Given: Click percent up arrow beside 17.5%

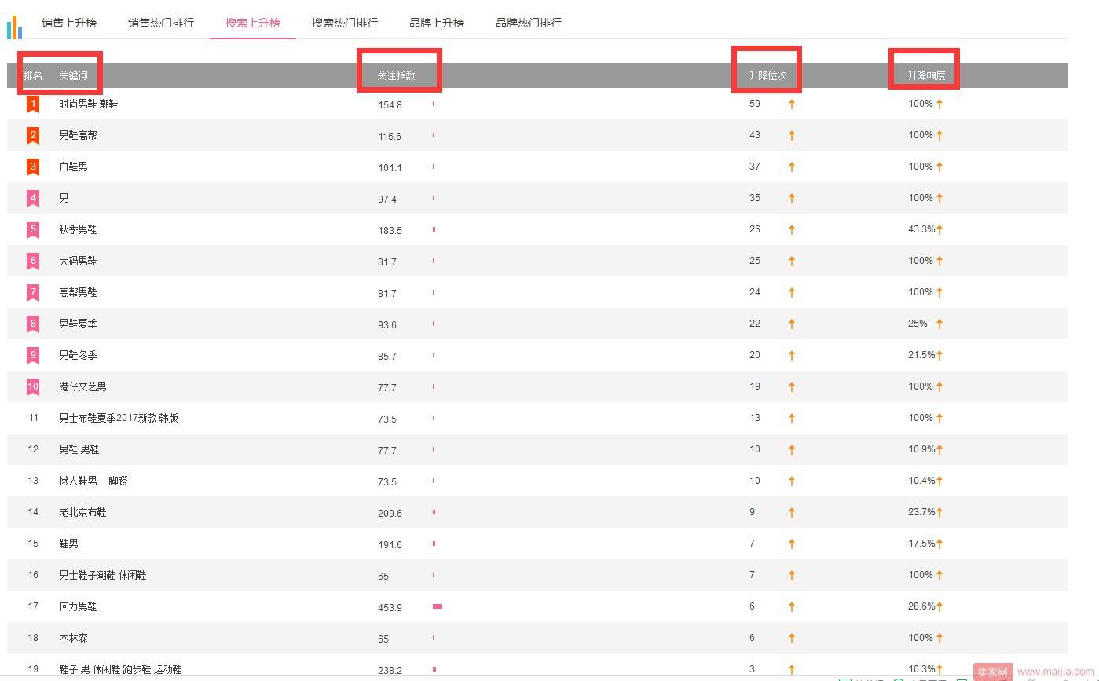Looking at the screenshot, I should 940,544.
